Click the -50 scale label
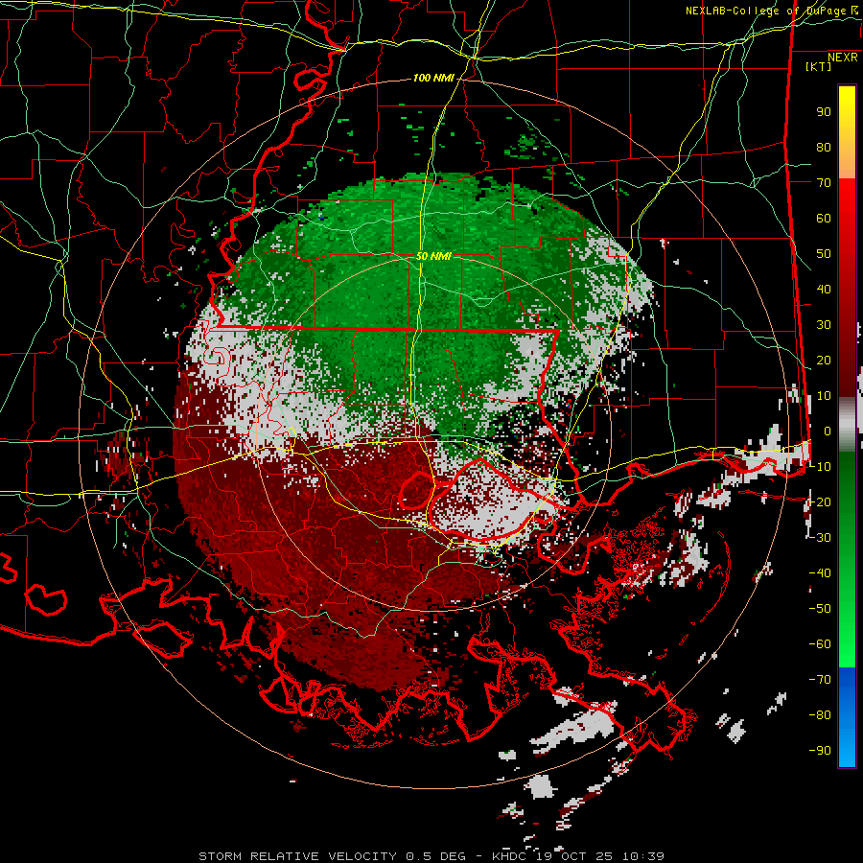This screenshot has height=863, width=863. 820,609
